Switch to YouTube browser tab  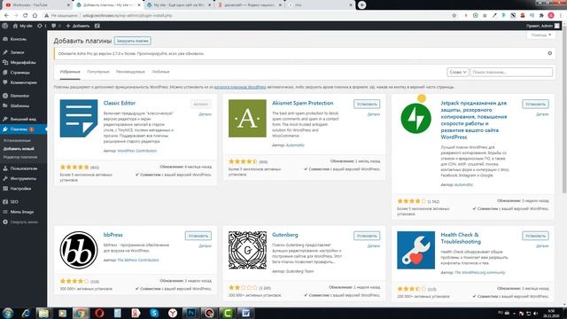coord(37,5)
